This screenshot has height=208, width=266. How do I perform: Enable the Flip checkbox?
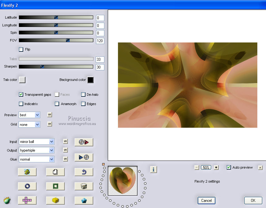[21, 49]
